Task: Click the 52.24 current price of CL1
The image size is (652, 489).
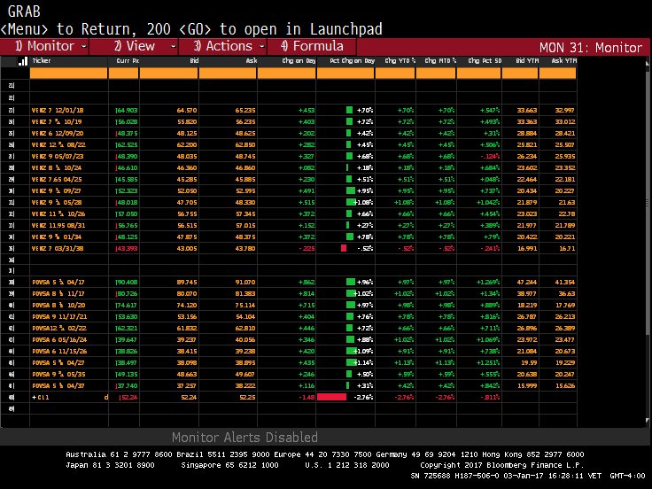Action: click(x=129, y=397)
